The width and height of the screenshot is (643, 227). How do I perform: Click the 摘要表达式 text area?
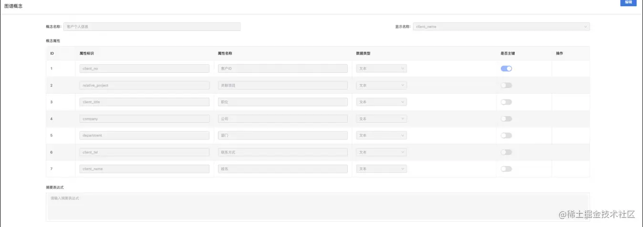point(318,207)
